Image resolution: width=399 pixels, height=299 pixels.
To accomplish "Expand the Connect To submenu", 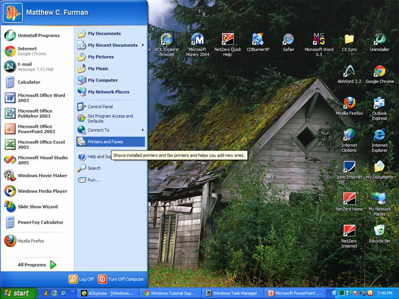I will click(x=111, y=130).
